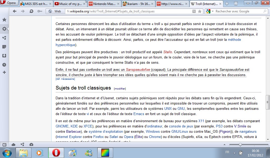Open the PS3 link
270x158 pixels.
(x=219, y=126)
